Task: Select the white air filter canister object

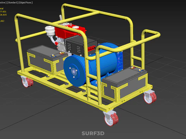Action: point(50,31)
